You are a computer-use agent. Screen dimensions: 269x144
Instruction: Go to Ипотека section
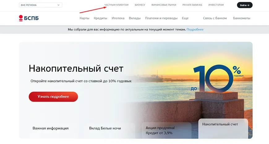click(118, 18)
